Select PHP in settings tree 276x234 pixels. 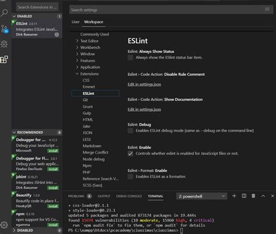[86, 172]
